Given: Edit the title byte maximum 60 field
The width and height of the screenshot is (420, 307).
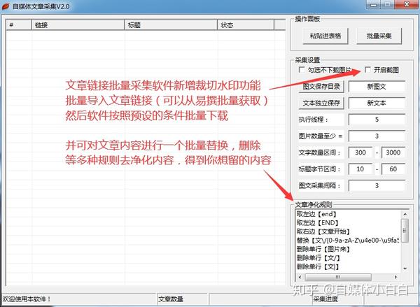Looking at the screenshot, I should pos(393,169).
